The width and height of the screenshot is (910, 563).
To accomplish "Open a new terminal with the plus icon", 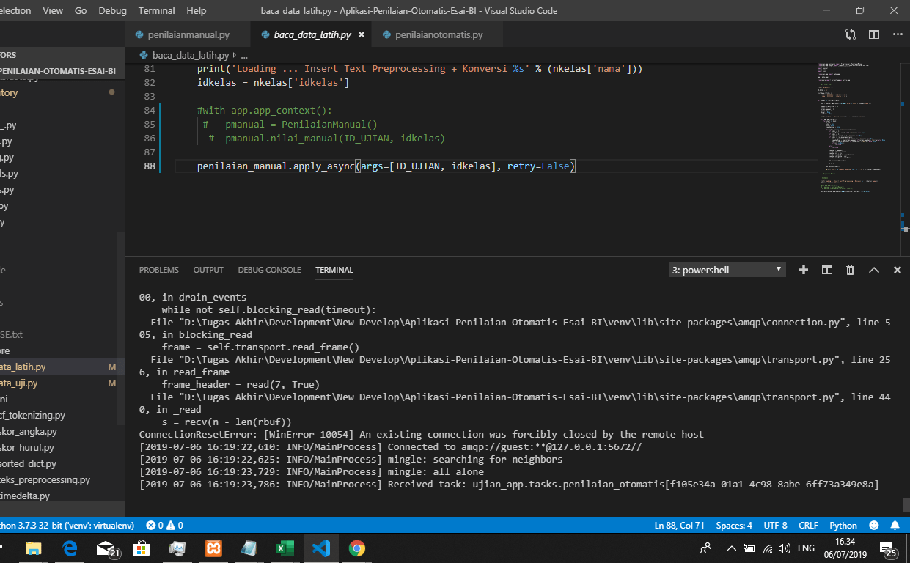I will pos(803,270).
